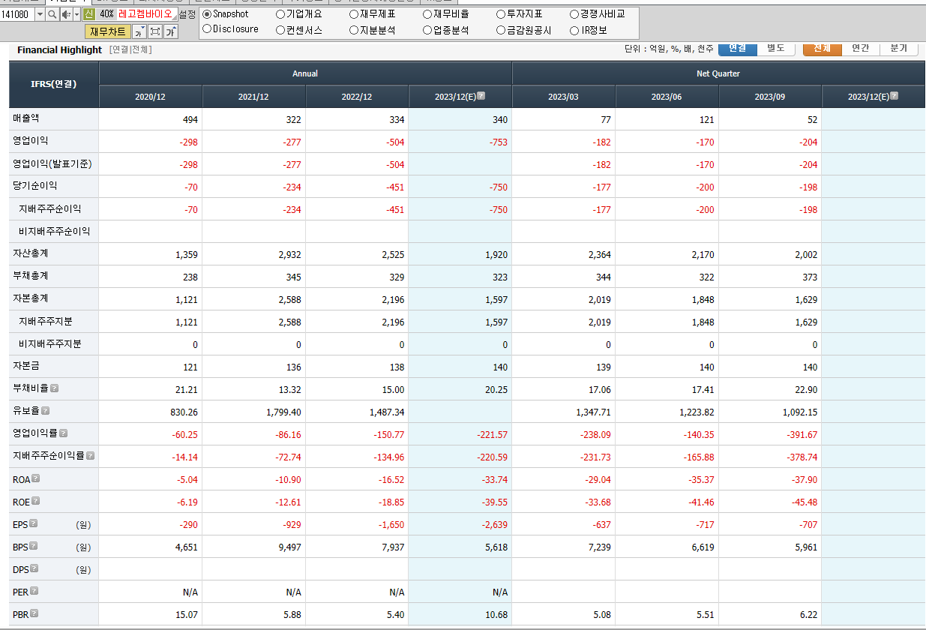
Task: Click the 당기순이익 row label
Action: (34, 186)
